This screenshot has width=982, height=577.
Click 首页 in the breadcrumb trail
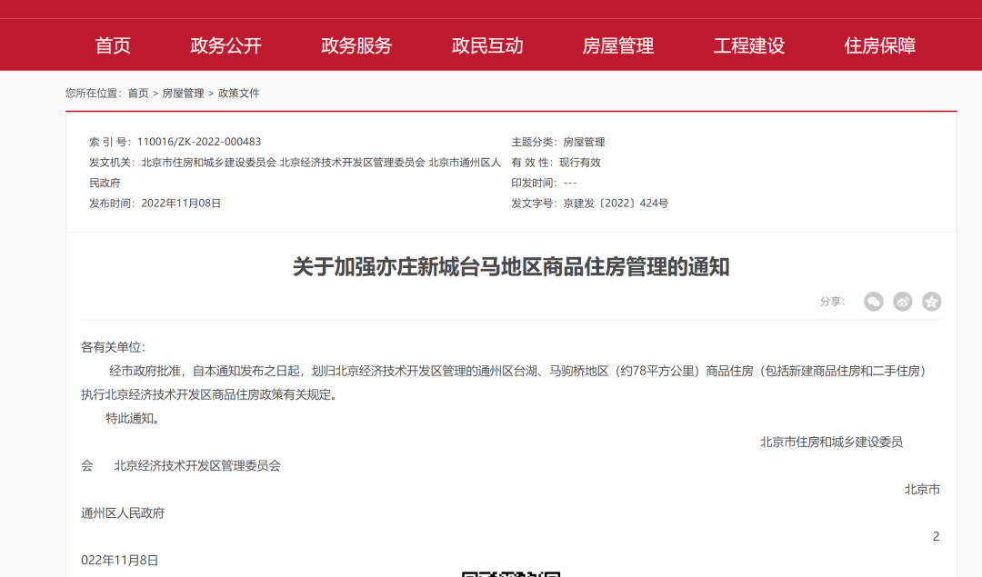136,92
